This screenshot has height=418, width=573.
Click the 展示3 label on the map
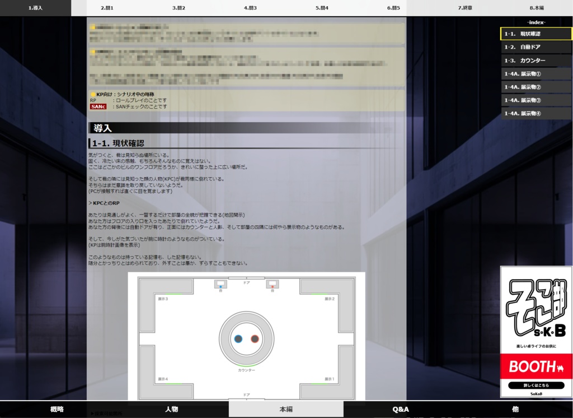[163, 299]
